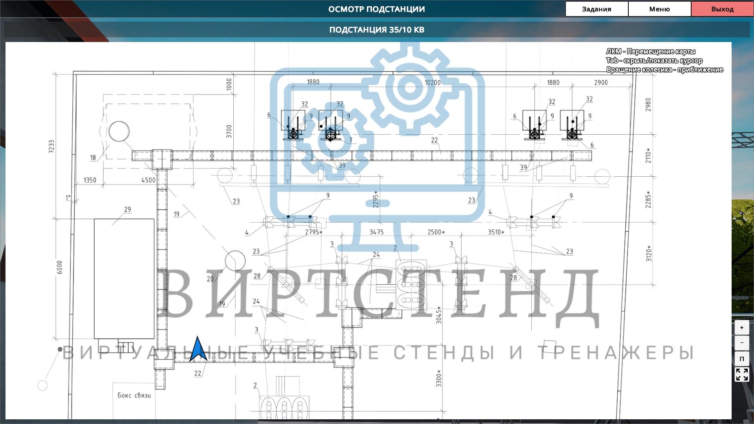Click the plus zoom-in map button
Viewport: 754px width, 424px height.
point(741,327)
